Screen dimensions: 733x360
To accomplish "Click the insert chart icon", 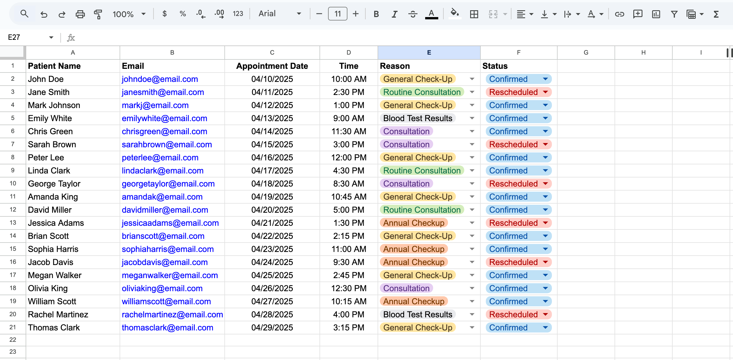I will click(x=656, y=14).
